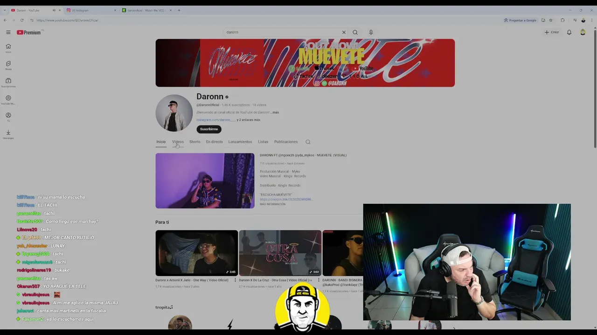Open the YouTube hamburger guide menu
The height and width of the screenshot is (335, 597).
(8, 32)
